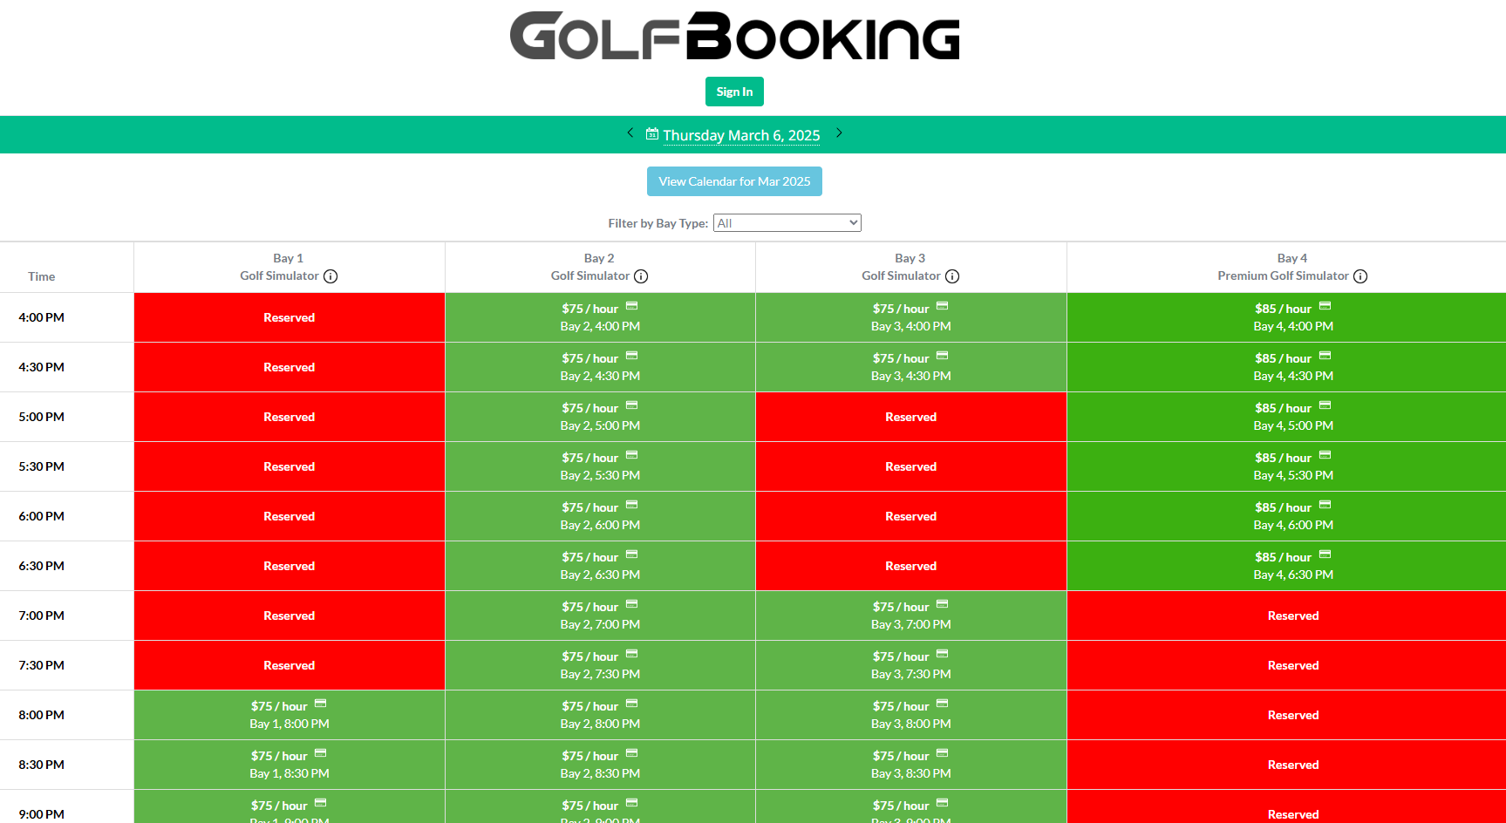This screenshot has height=823, width=1506.
Task: Open the Filter by Bay Type dropdown
Action: [x=787, y=223]
